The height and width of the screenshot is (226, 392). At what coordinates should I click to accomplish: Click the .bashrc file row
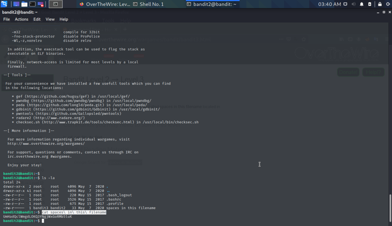[x=62, y=200]
